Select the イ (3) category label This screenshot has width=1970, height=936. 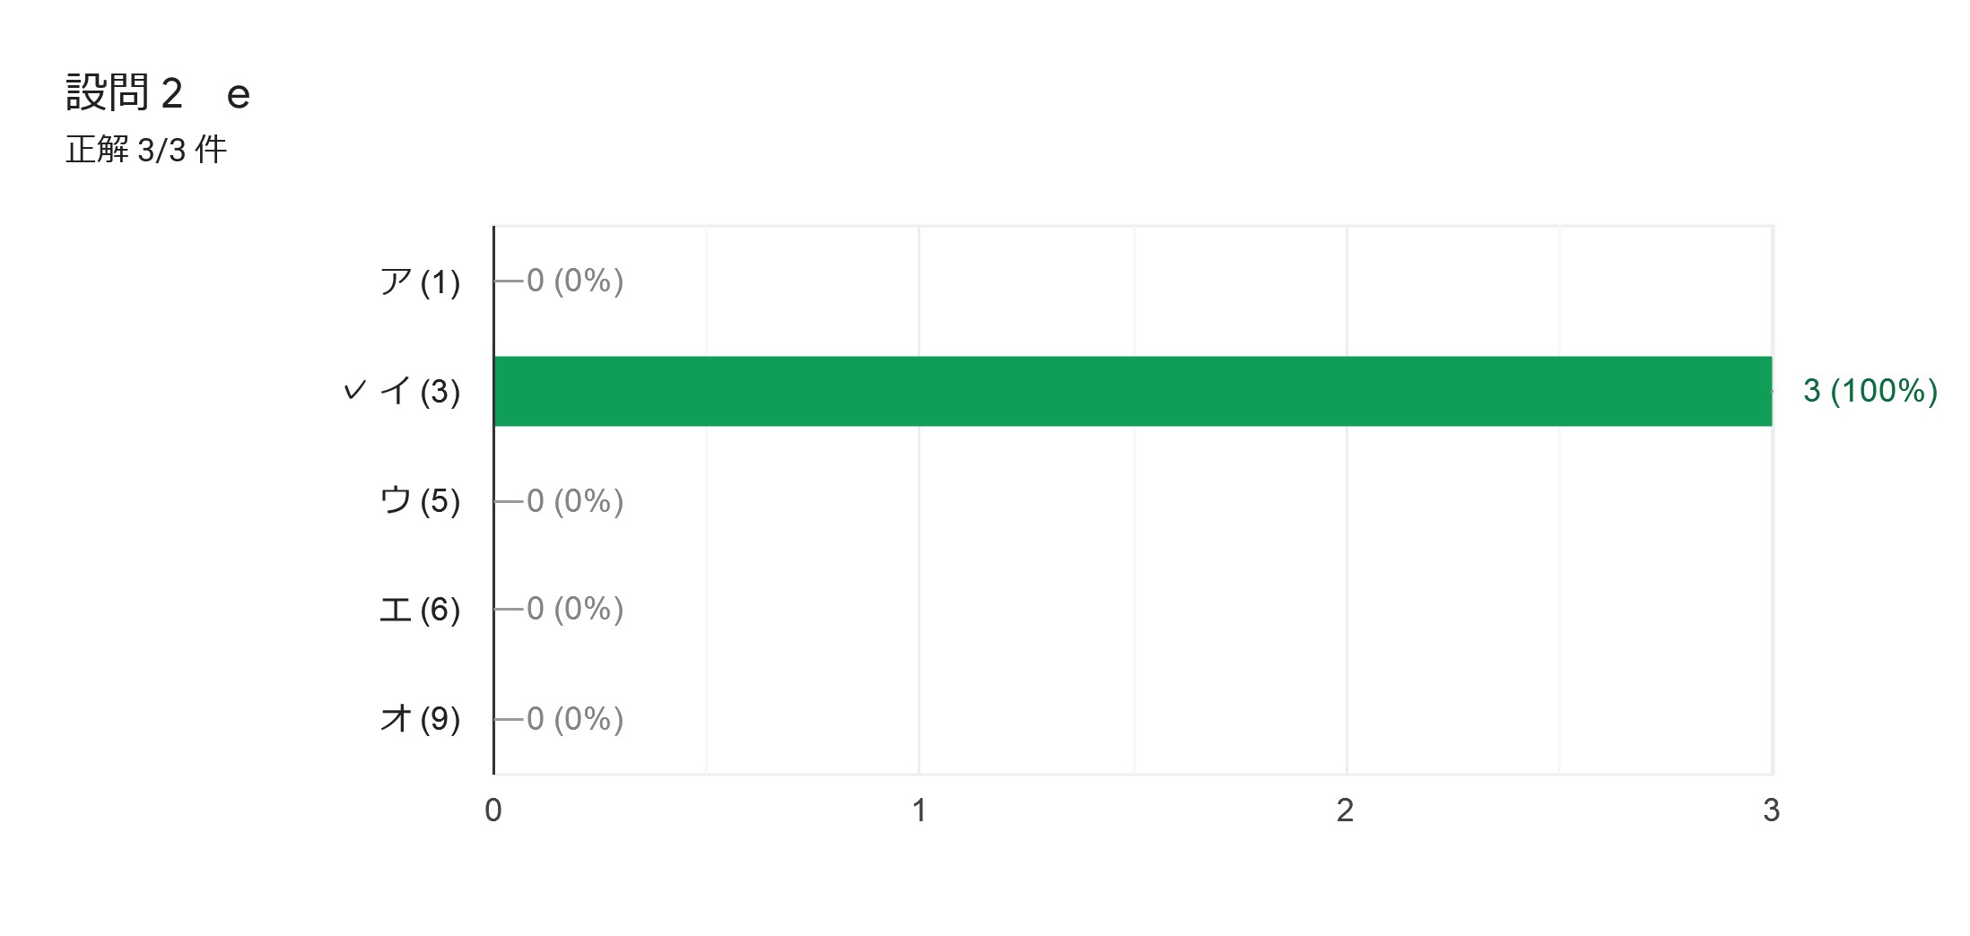(420, 391)
